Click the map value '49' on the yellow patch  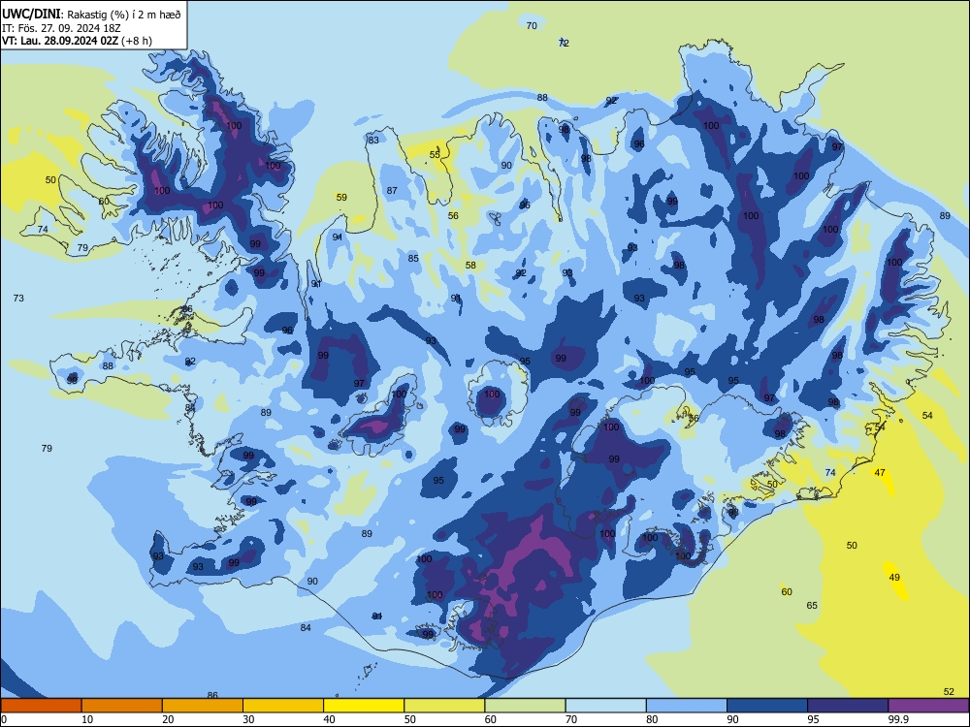pos(894,578)
